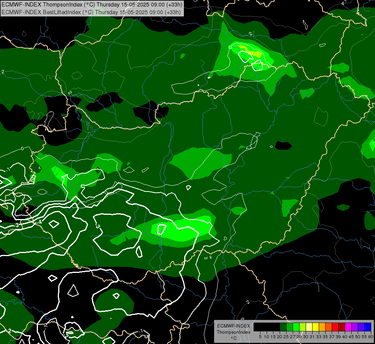Click the medium green 25–27 legend swatch
Image resolution: width=375 pixels, height=344 pixels.
click(290, 327)
